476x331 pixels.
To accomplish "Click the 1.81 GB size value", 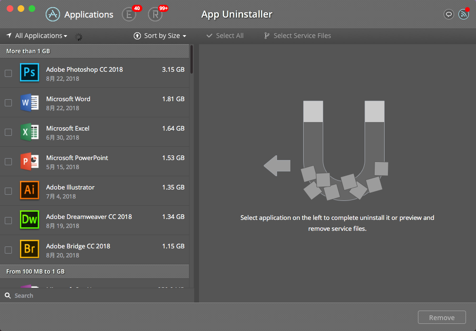I will (x=173, y=99).
